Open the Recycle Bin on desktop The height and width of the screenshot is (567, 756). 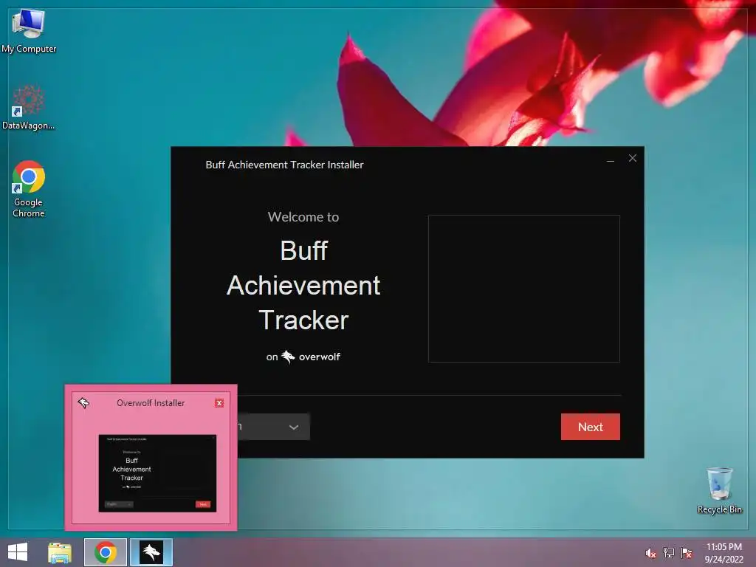[719, 490]
